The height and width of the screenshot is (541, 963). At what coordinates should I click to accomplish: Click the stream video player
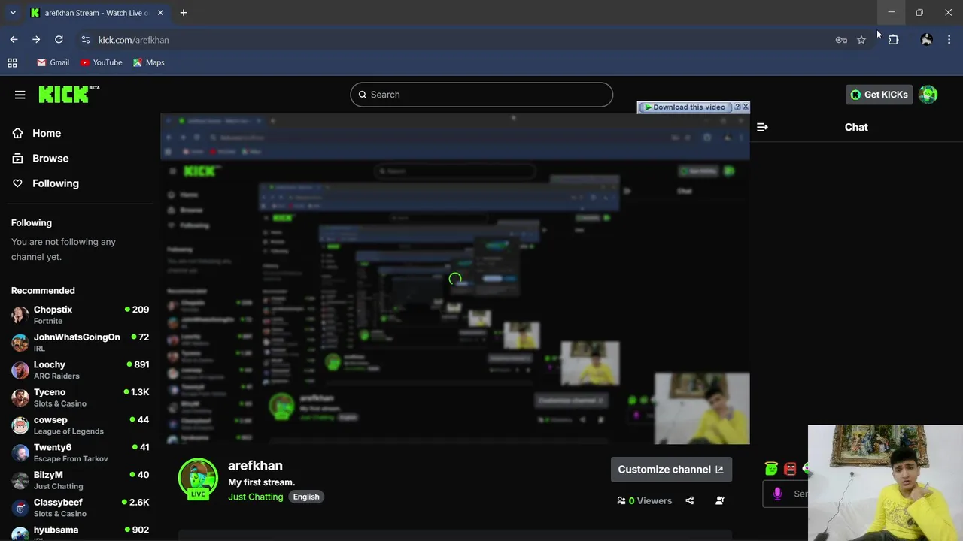click(455, 279)
